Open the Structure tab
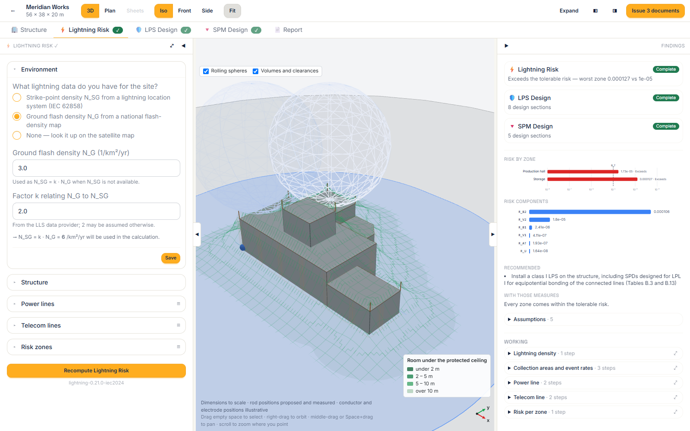 click(x=29, y=30)
